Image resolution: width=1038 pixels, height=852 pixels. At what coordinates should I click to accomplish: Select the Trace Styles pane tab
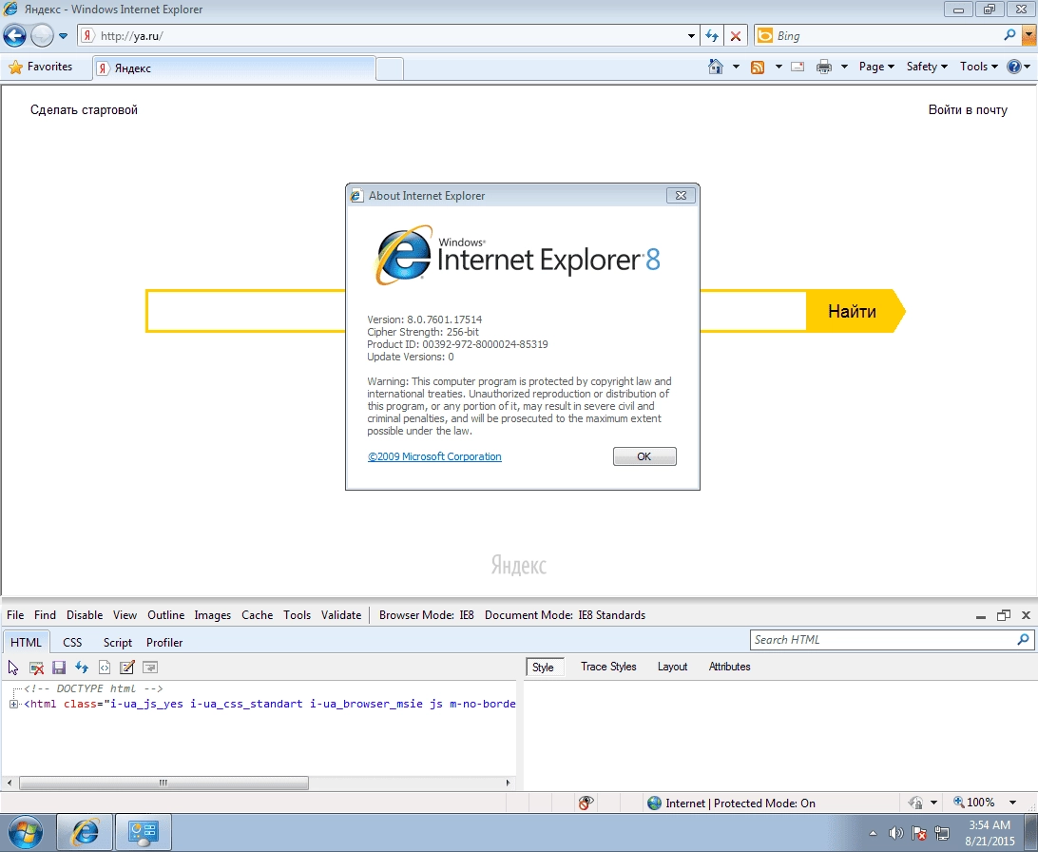click(608, 667)
